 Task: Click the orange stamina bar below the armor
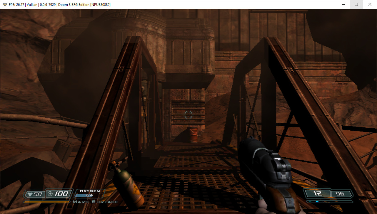[47, 202]
